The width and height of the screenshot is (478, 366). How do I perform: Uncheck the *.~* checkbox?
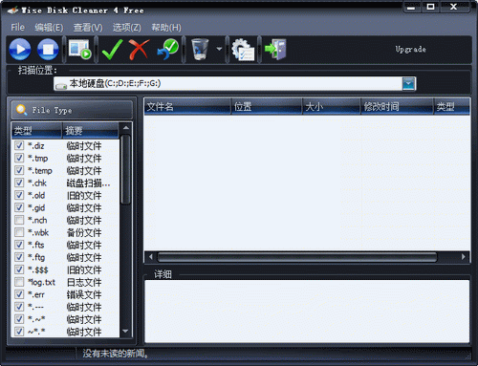tap(19, 319)
